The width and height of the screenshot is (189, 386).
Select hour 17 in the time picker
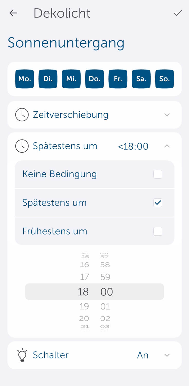tap(84, 277)
